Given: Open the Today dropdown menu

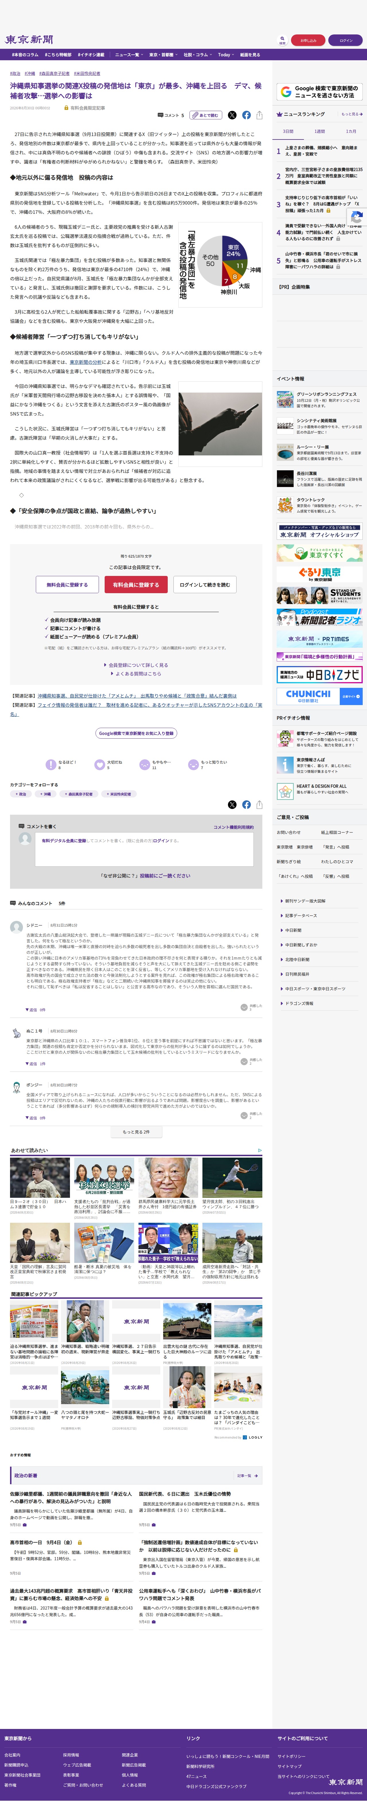Looking at the screenshot, I should [226, 55].
